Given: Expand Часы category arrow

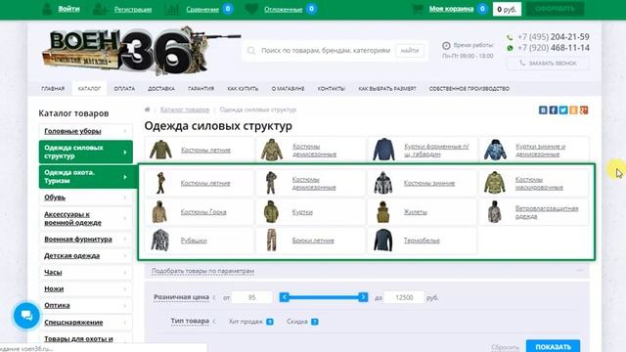Looking at the screenshot, I should [x=125, y=273].
